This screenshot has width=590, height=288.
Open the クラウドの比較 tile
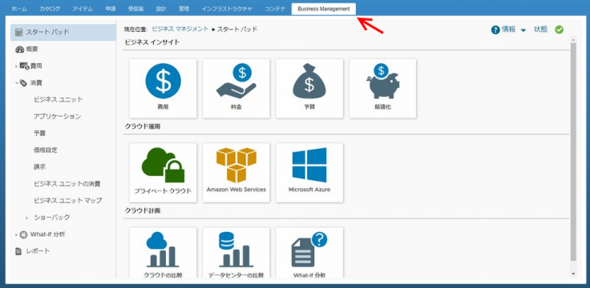tap(163, 253)
